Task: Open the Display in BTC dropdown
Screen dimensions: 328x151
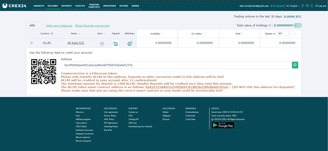Action: [x=285, y=33]
